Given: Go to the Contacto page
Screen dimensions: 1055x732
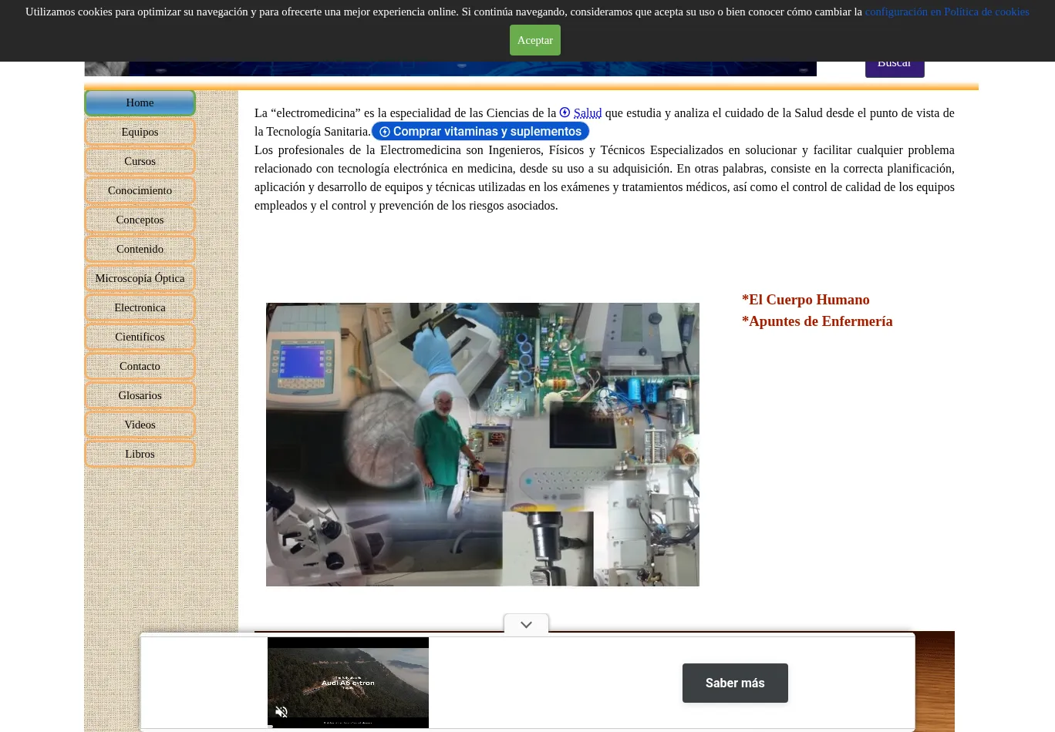Looking at the screenshot, I should pos(140,366).
